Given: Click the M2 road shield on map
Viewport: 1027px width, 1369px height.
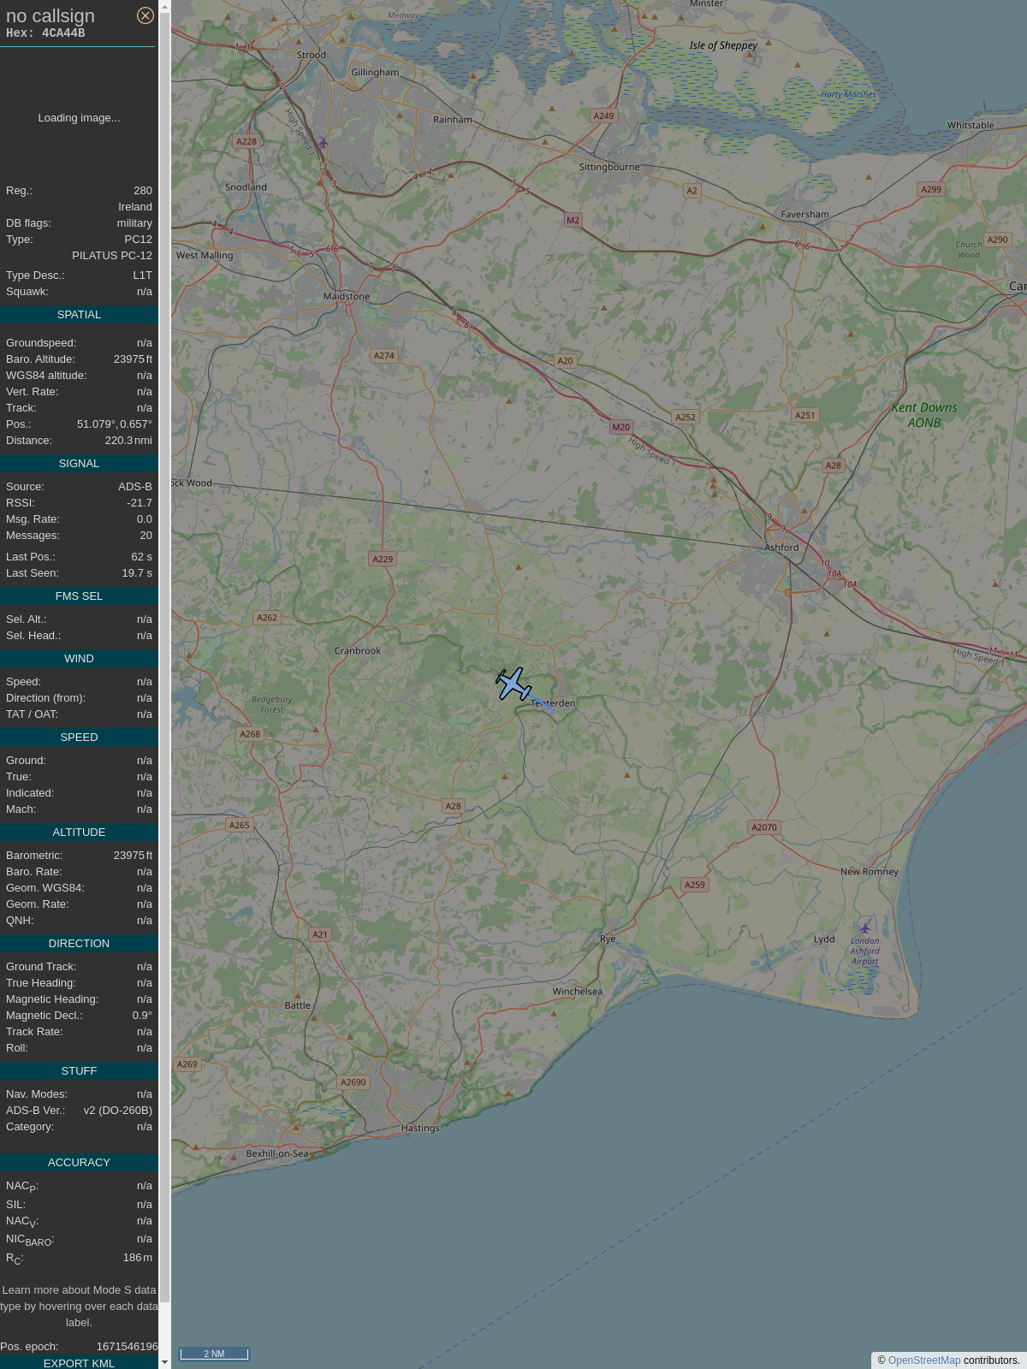Looking at the screenshot, I should tap(573, 220).
